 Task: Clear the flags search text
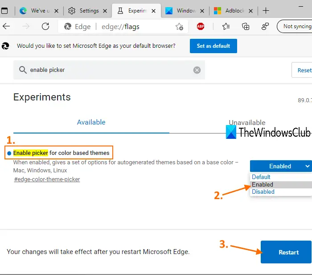(x=197, y=70)
